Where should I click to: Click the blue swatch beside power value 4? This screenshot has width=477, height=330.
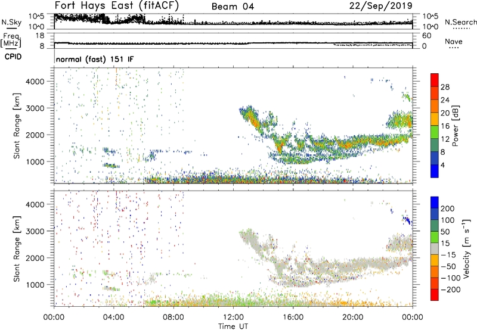click(435, 171)
